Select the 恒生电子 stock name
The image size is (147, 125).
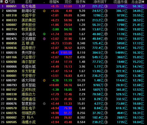coord(29,108)
